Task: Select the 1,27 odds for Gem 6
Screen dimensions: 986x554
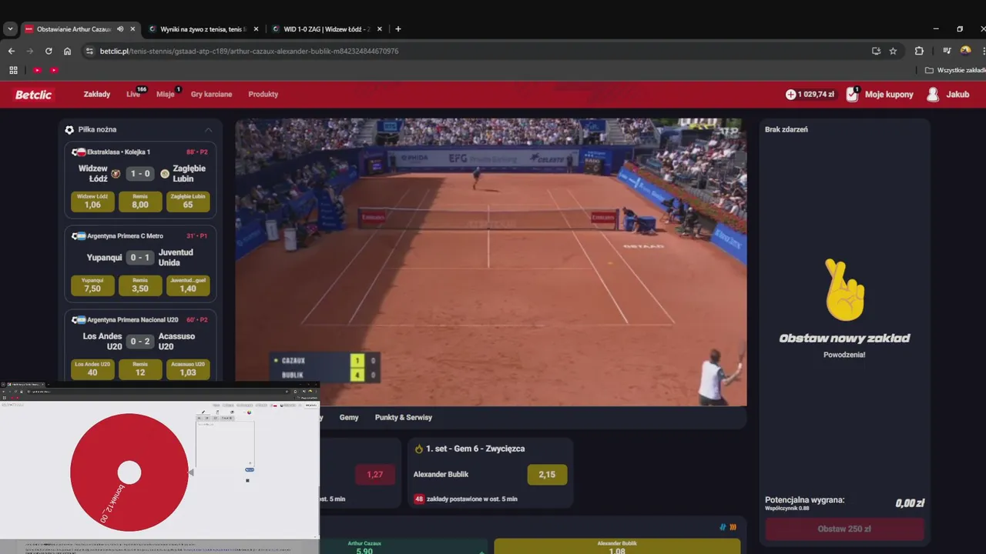Action: tap(375, 475)
